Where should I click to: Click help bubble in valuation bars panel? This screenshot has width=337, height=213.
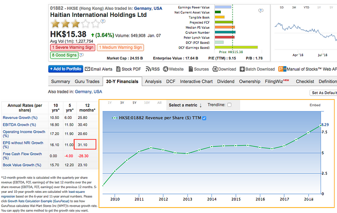click(x=261, y=10)
